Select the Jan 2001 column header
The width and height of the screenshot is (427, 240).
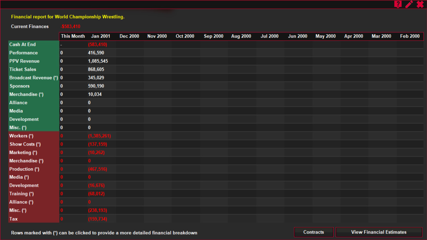[100, 36]
